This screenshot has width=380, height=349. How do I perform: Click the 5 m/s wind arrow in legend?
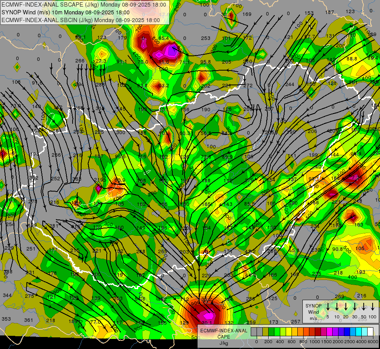[x=328, y=307]
